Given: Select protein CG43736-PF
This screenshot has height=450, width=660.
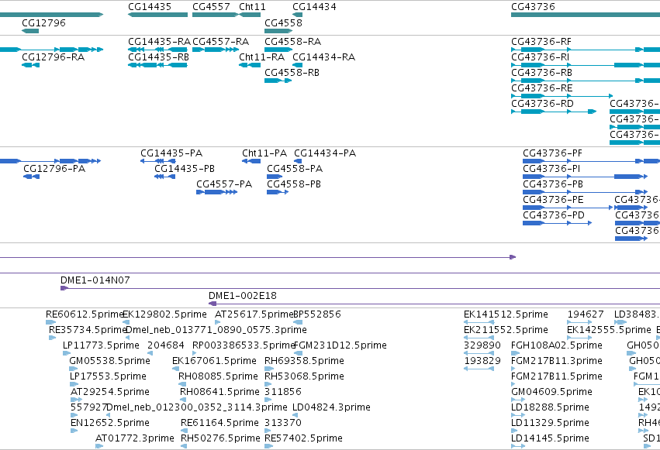Looking at the screenshot, I should 553,153.
